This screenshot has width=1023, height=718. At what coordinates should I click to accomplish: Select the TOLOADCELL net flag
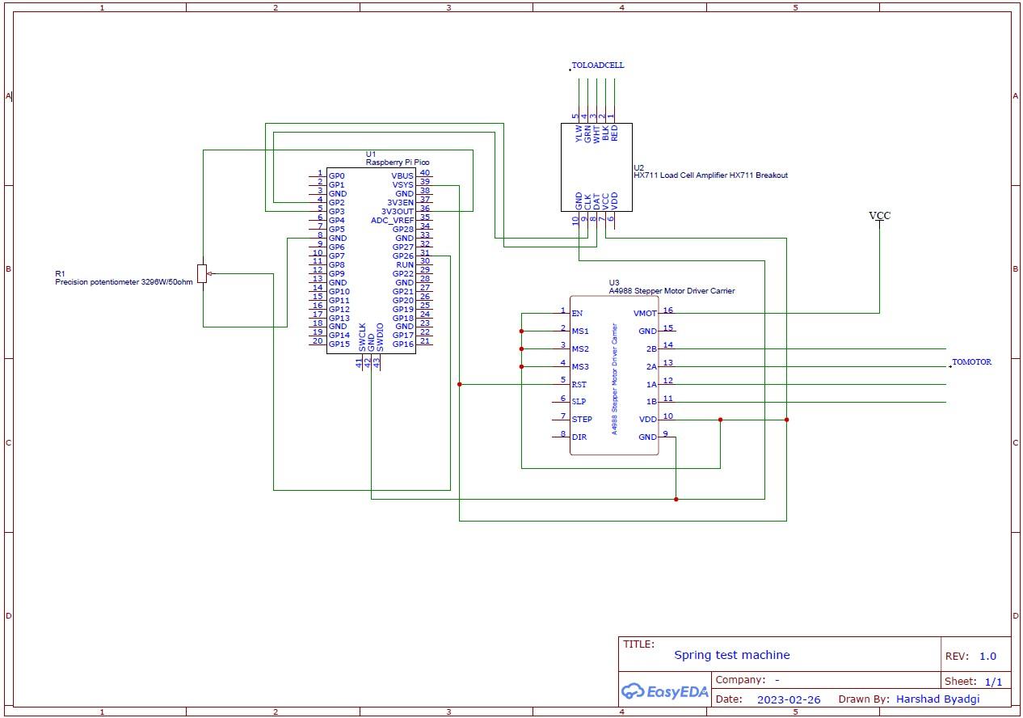[599, 65]
